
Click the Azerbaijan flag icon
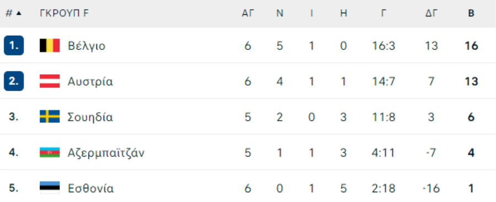coord(50,153)
